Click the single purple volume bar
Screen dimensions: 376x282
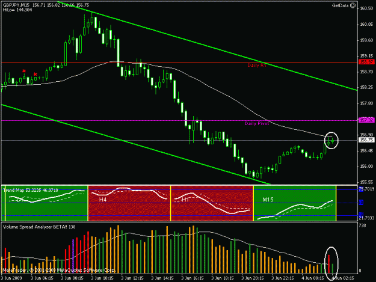coord(73,256)
